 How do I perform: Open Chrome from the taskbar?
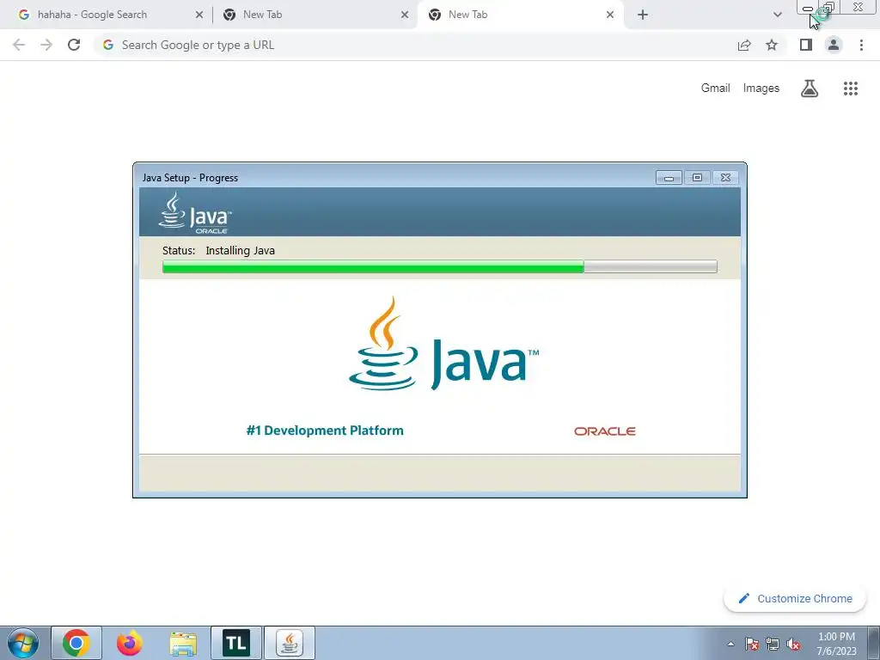(x=76, y=643)
